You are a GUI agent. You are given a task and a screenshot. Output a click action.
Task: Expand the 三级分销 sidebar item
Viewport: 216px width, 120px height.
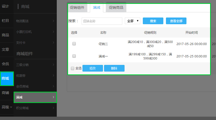(35, 65)
